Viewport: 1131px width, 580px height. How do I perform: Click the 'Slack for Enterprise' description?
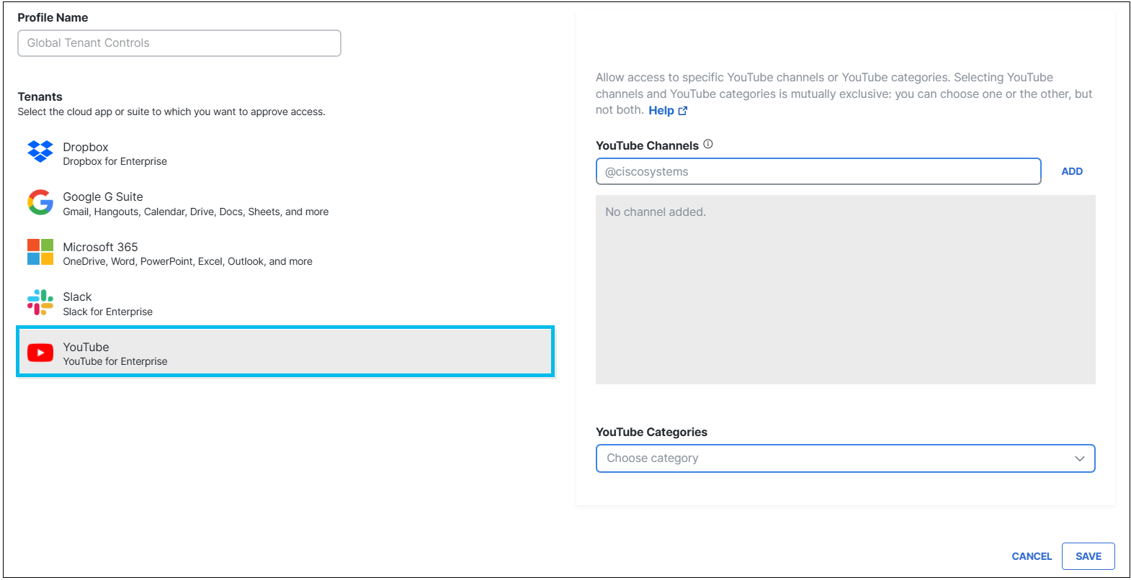pos(108,312)
